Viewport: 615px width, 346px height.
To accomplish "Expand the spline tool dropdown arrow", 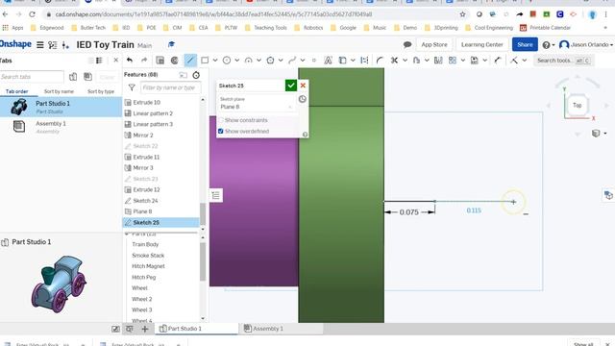I will (x=303, y=61).
